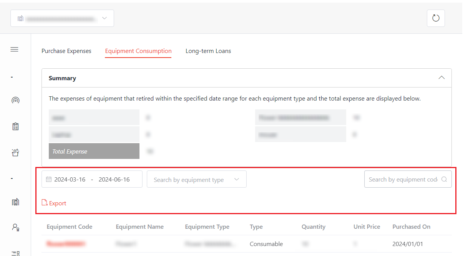Open the clipboard checklist sidebar icon
Screen dimensions: 463x256
click(x=15, y=126)
